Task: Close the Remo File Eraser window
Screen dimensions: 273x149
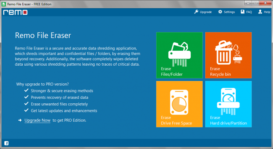Action: tap(265, 3)
